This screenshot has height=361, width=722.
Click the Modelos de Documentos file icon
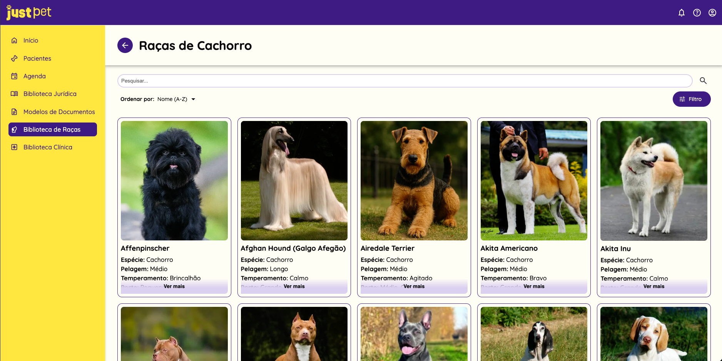point(14,112)
